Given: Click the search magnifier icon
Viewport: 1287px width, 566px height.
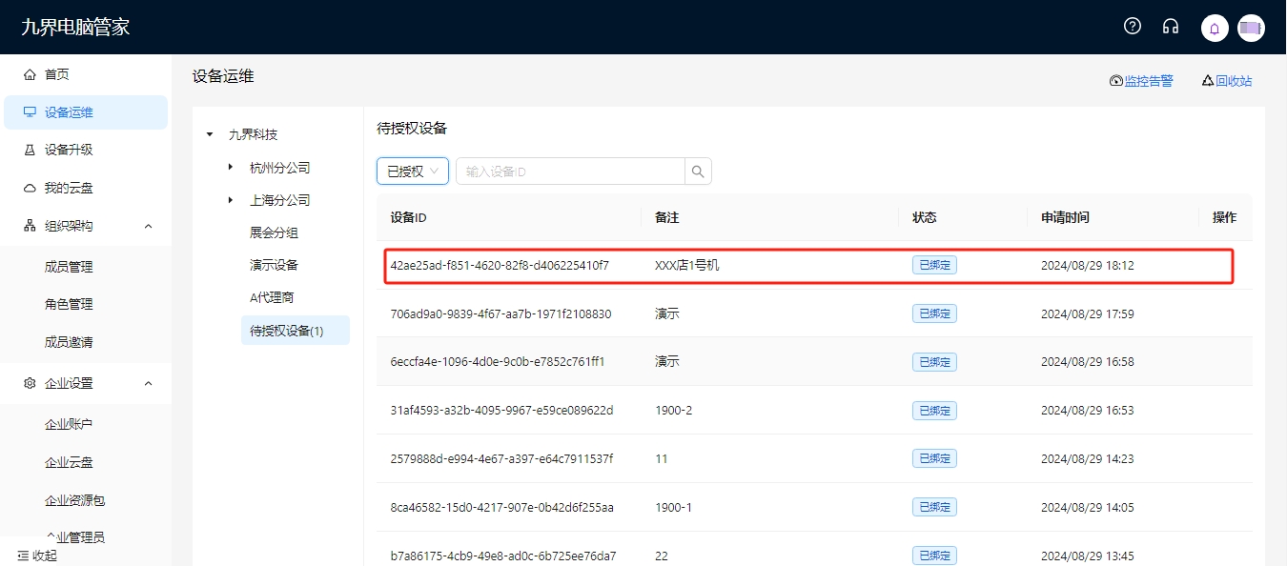Looking at the screenshot, I should [698, 172].
